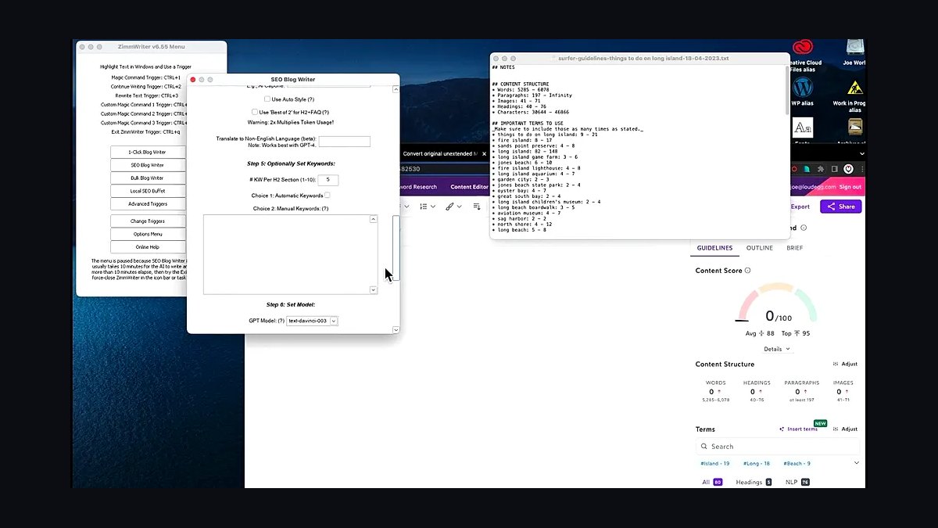938x528 pixels.
Task: Click the Export link
Action: 800,207
